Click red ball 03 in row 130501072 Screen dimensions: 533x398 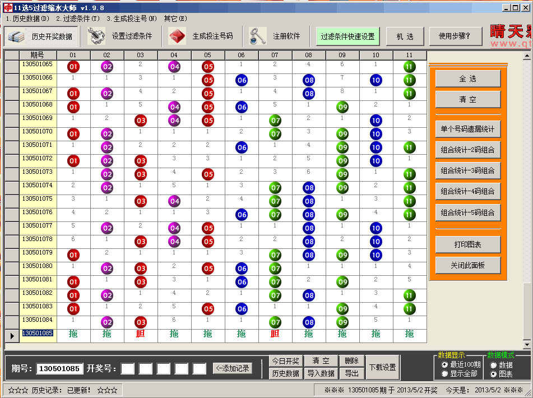point(140,161)
